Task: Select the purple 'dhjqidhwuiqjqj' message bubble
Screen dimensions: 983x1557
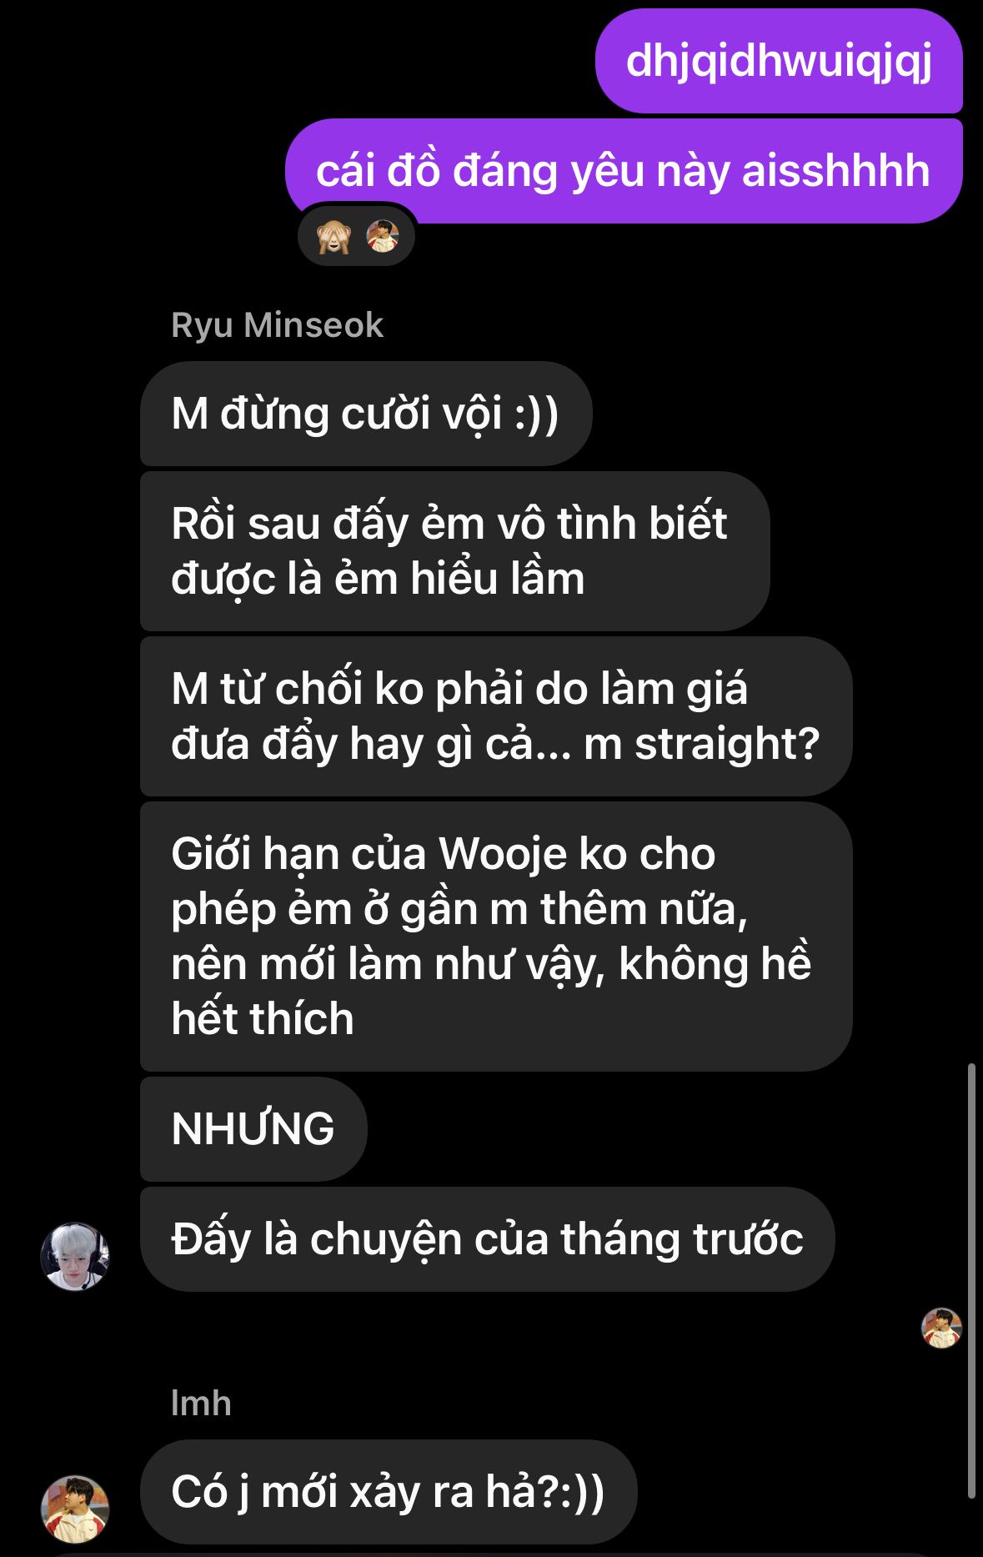Action: click(779, 61)
